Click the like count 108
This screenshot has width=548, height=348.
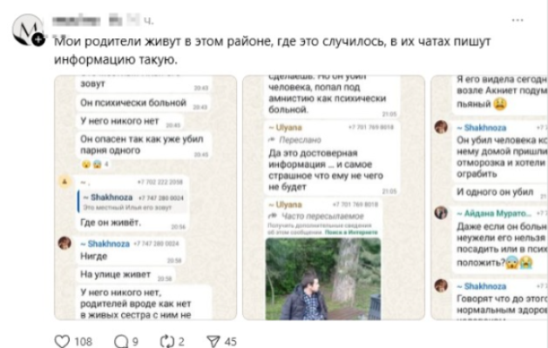click(x=83, y=341)
